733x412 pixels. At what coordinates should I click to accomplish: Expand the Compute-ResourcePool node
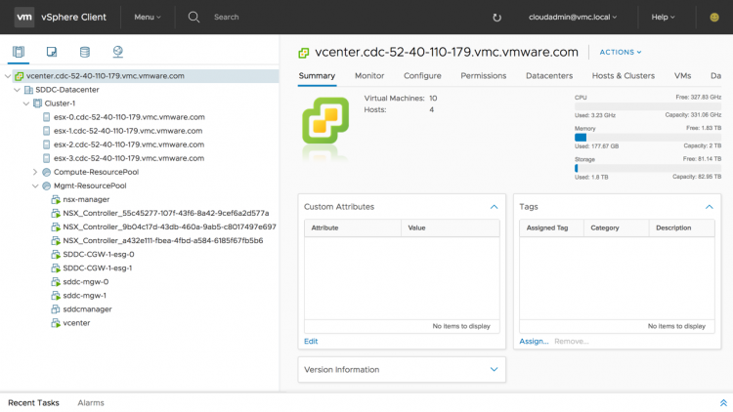pyautogui.click(x=35, y=172)
